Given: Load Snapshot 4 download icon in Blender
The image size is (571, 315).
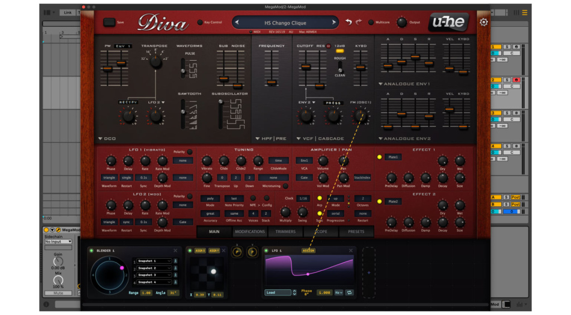Looking at the screenshot, I should click(x=176, y=282).
